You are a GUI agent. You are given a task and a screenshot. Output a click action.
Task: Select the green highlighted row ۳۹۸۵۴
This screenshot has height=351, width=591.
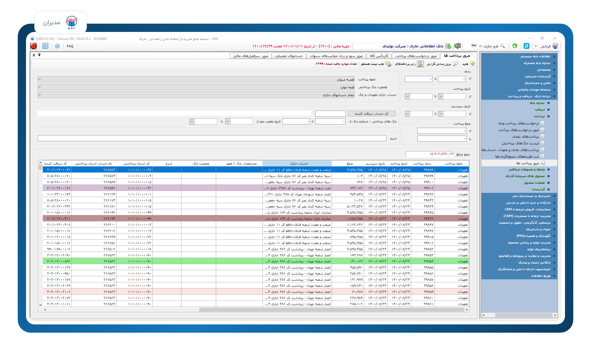point(256,261)
